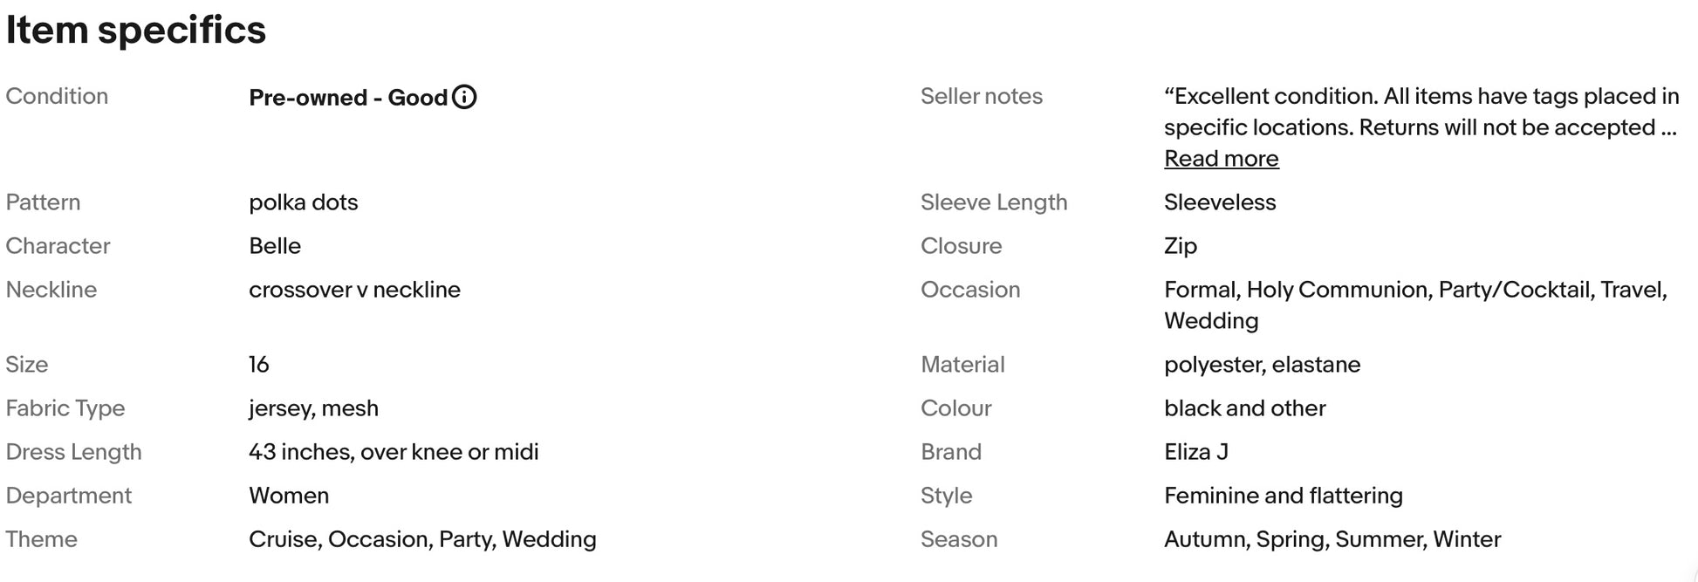The width and height of the screenshot is (1698, 582).
Task: Click the Seller notes excerpt text
Action: click(1421, 112)
